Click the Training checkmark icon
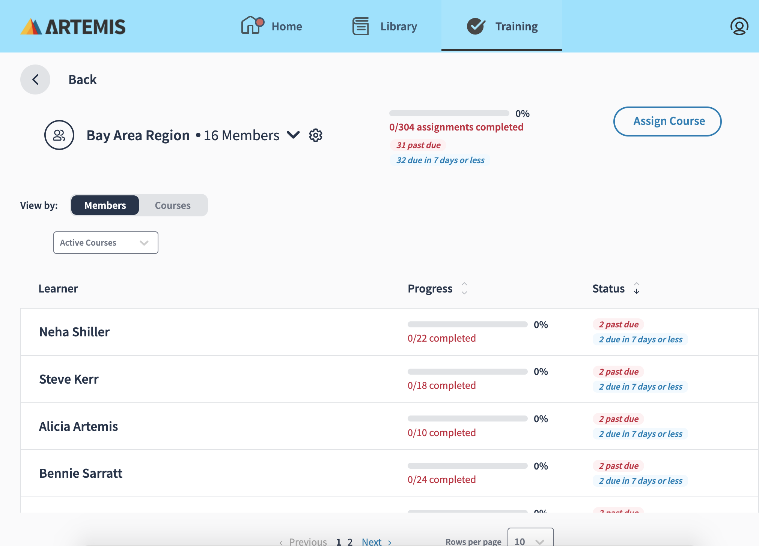Viewport: 759px width, 546px height. 476,26
